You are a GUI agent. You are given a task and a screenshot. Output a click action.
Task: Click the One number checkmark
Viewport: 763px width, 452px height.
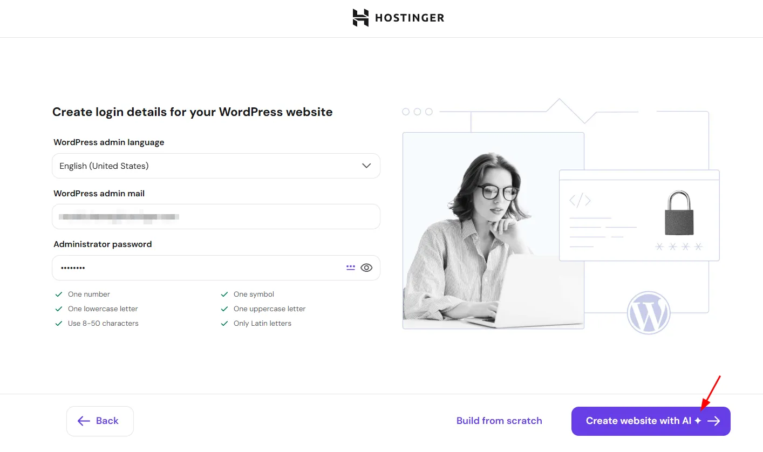pos(59,295)
